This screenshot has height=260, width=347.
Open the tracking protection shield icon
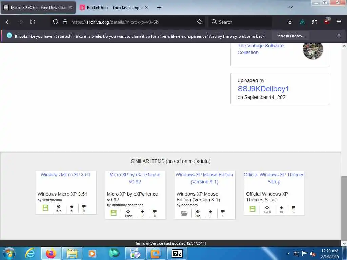(x=56, y=22)
